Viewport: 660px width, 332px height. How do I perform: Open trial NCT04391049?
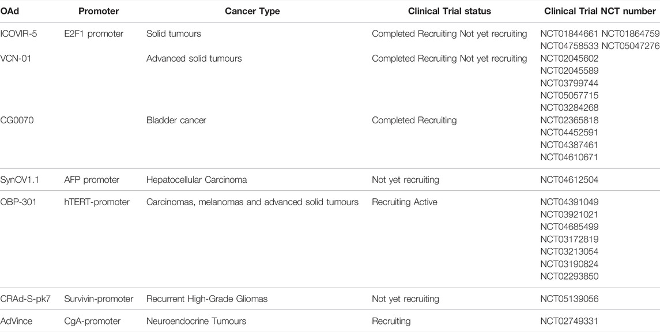pos(569,202)
